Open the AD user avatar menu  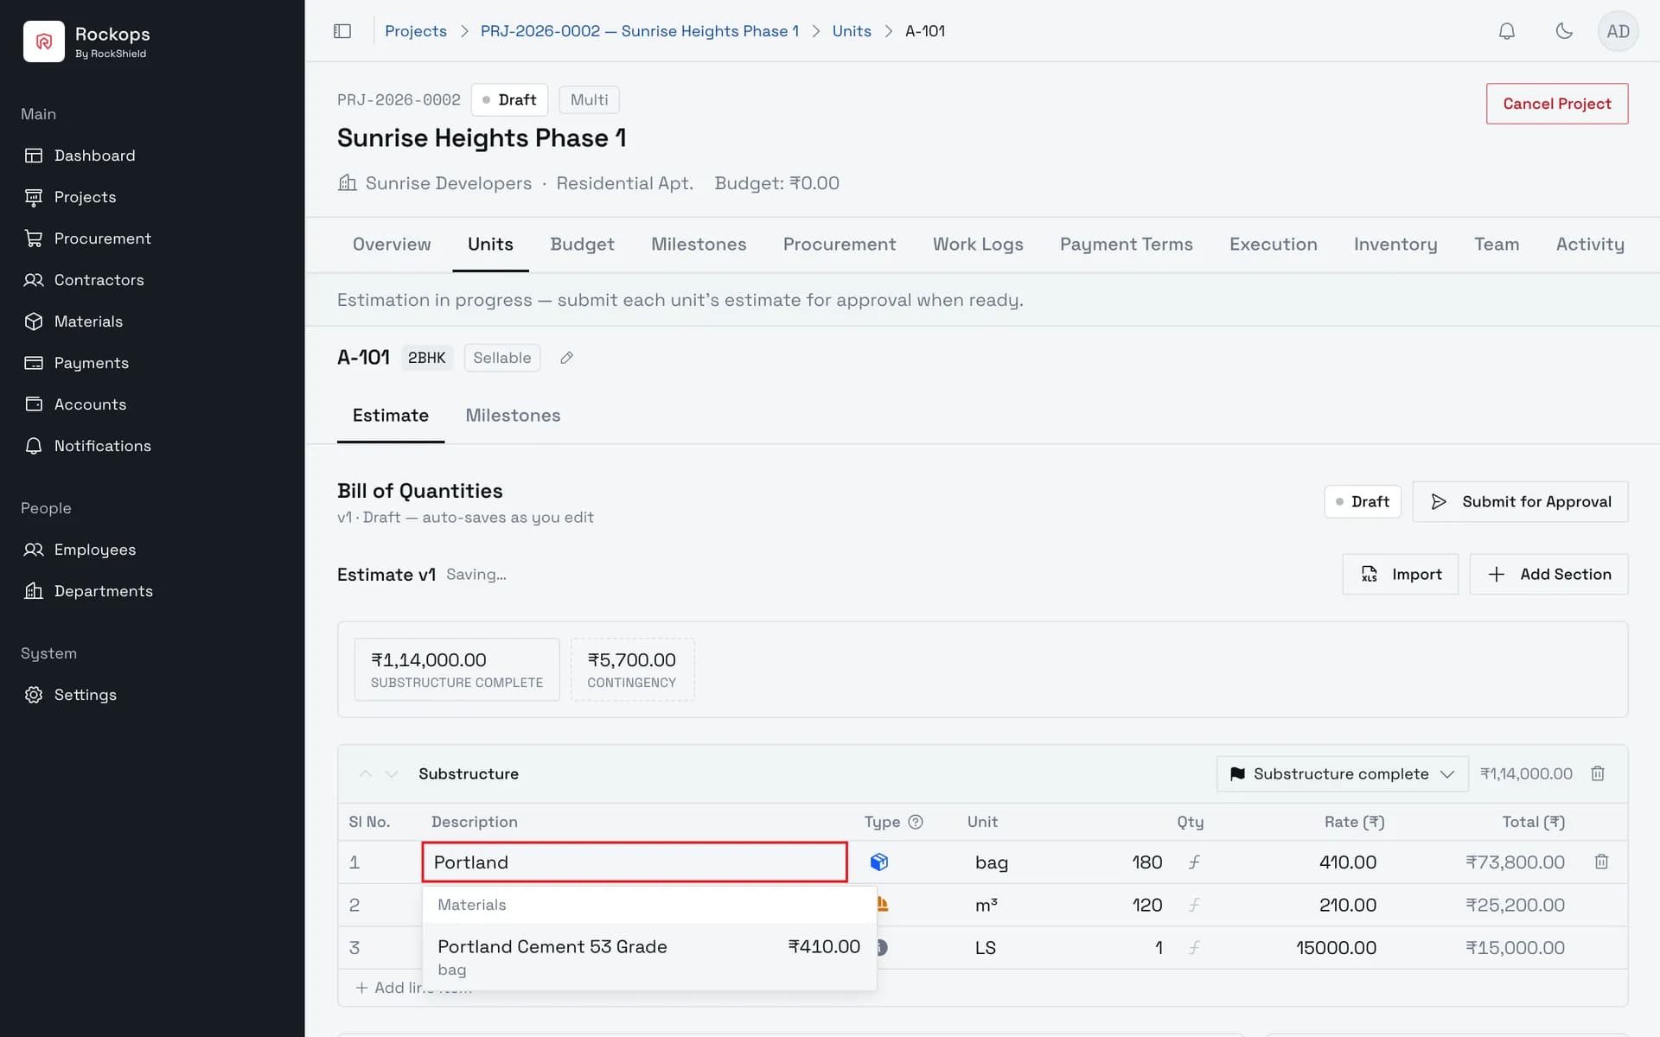point(1618,31)
